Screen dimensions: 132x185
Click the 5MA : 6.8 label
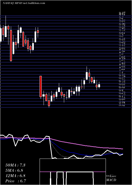coord(14,170)
